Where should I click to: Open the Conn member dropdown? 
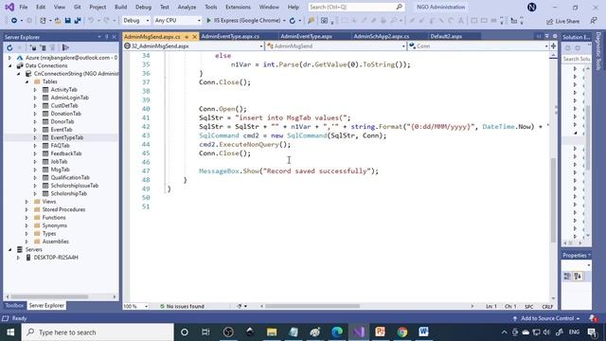[478, 46]
